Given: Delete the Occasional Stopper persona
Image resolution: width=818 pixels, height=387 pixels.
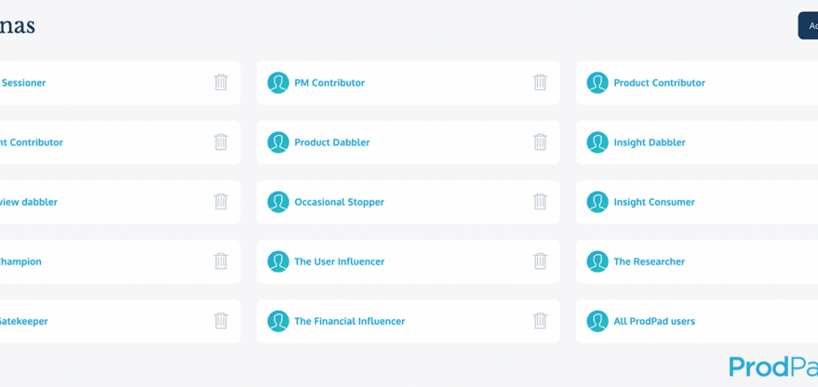Looking at the screenshot, I should point(540,202).
